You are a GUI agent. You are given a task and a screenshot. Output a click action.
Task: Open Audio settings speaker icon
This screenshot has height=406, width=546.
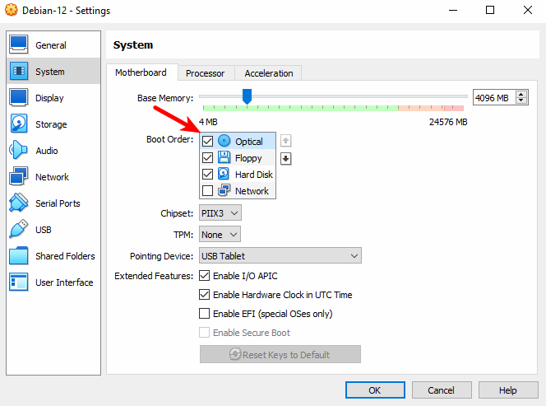click(19, 151)
